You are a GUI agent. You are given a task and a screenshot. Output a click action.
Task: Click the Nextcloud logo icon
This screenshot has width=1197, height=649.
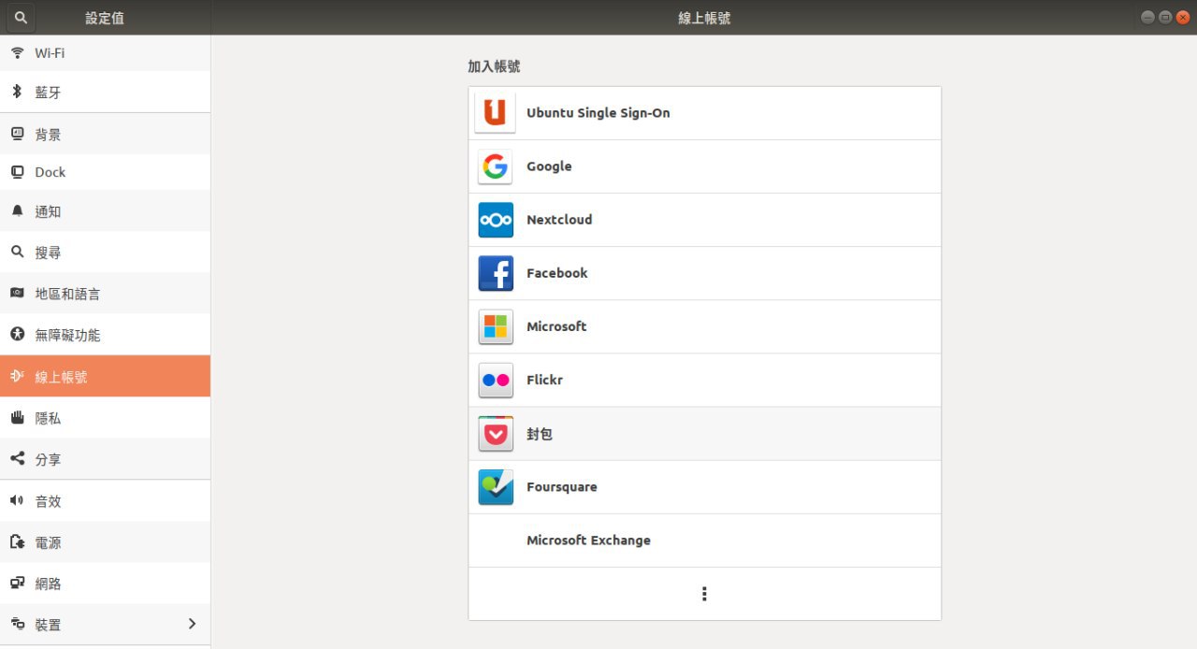click(x=496, y=220)
